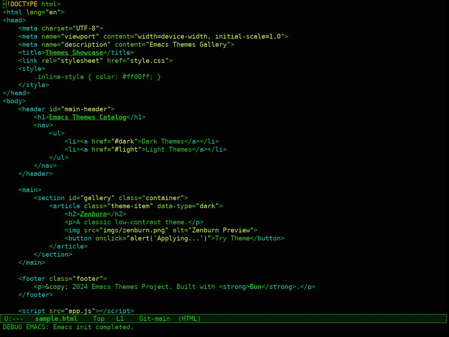
Task: Click the closing </footer> tag
Action: 36,295
